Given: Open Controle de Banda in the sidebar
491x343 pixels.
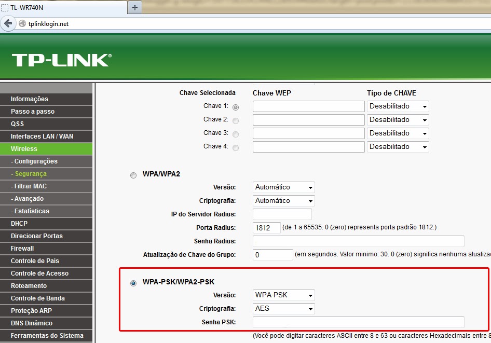Looking at the screenshot, I should click(x=46, y=298).
